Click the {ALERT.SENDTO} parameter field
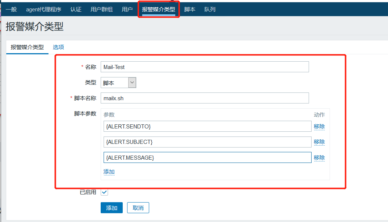388x222 pixels. [207, 126]
